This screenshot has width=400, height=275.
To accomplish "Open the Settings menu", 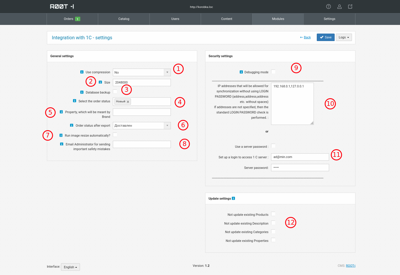I will click(329, 19).
